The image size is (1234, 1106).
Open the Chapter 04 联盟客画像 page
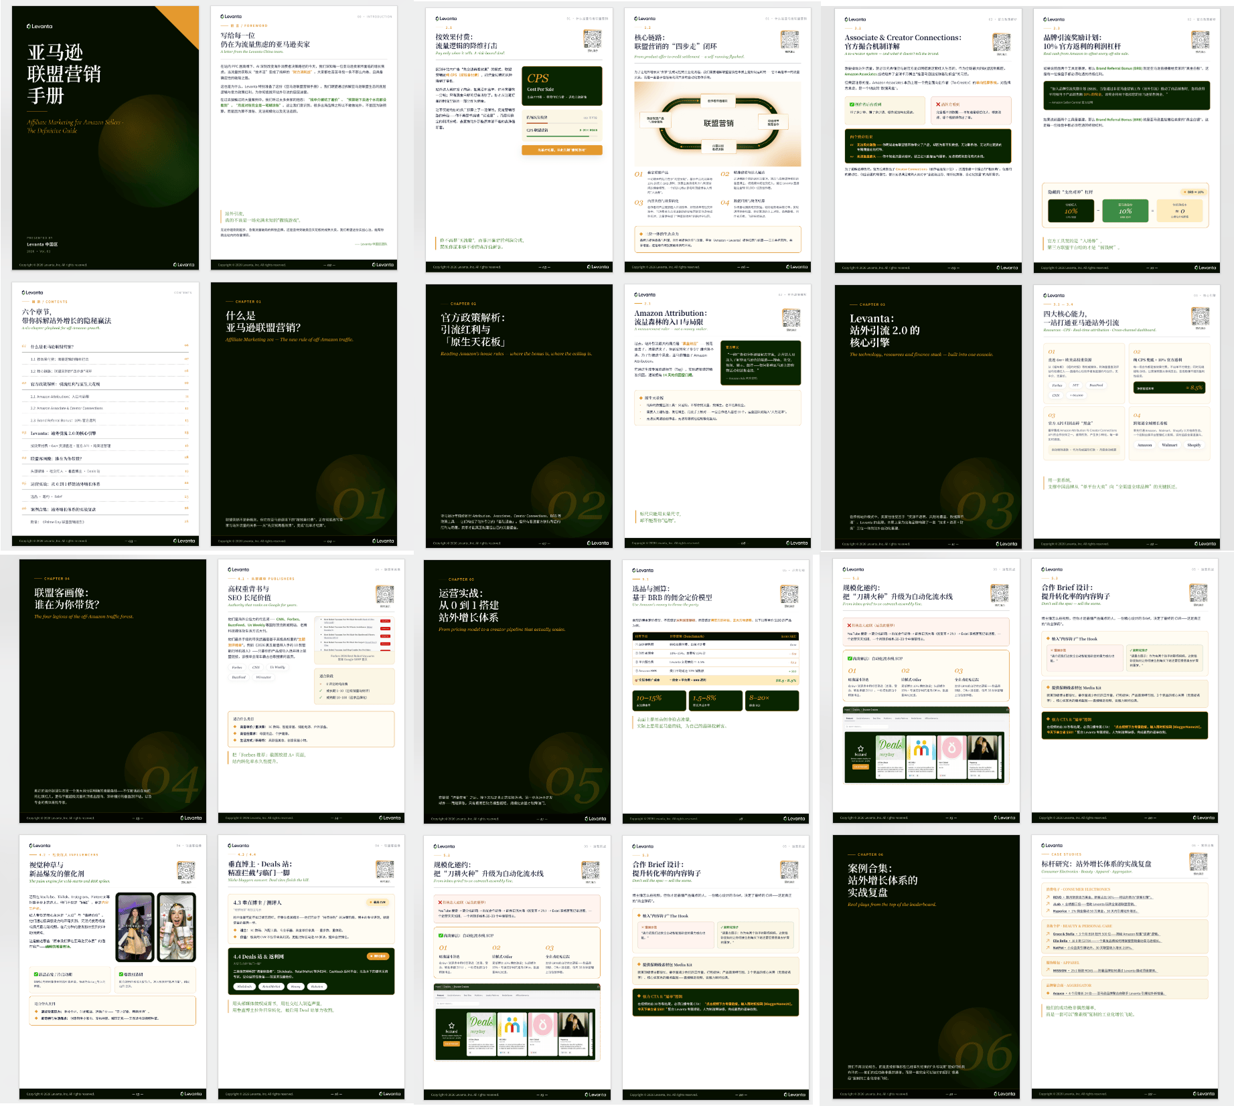112,691
